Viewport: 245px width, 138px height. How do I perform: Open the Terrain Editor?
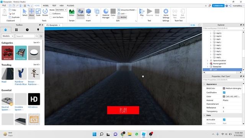(72, 13)
